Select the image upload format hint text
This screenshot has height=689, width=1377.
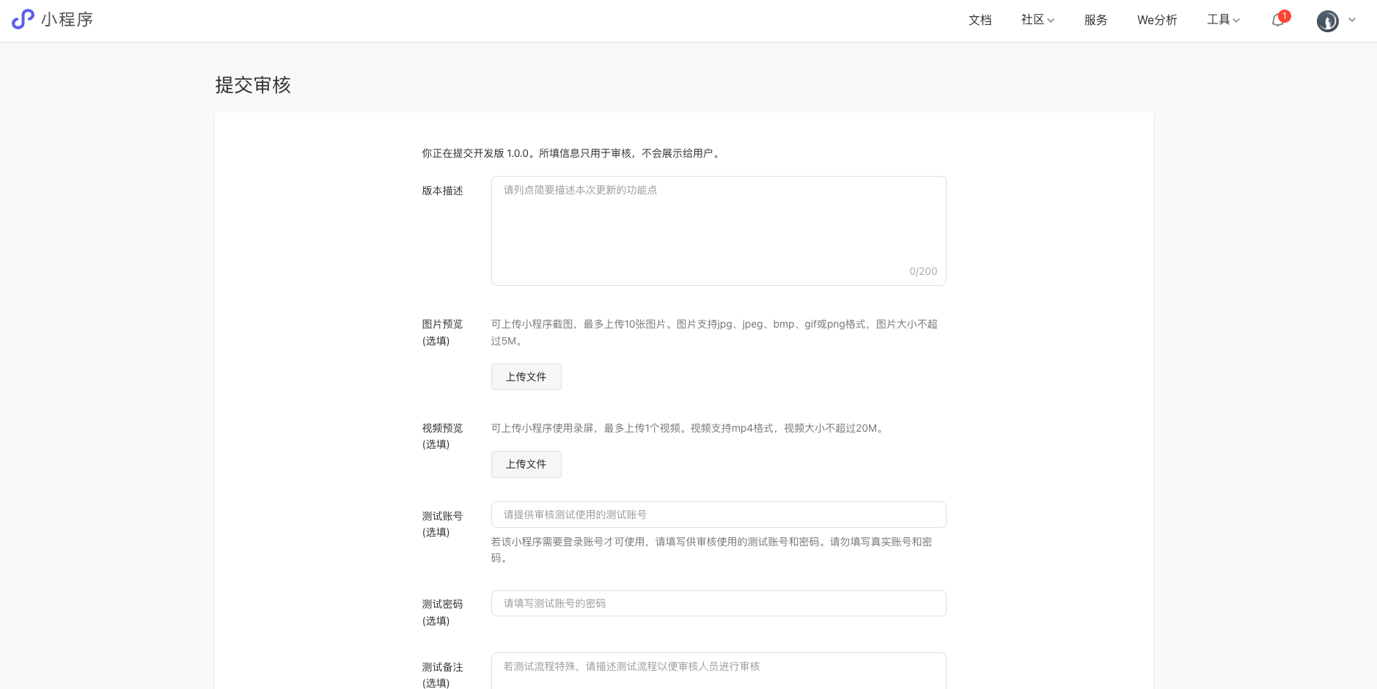click(715, 332)
